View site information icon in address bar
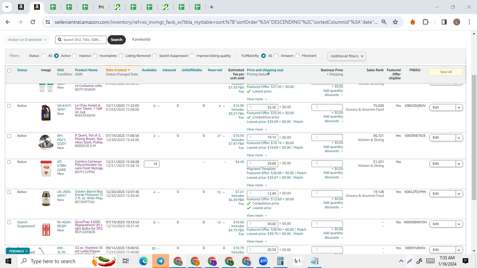Viewport: 477px width, 268px height. click(48, 22)
